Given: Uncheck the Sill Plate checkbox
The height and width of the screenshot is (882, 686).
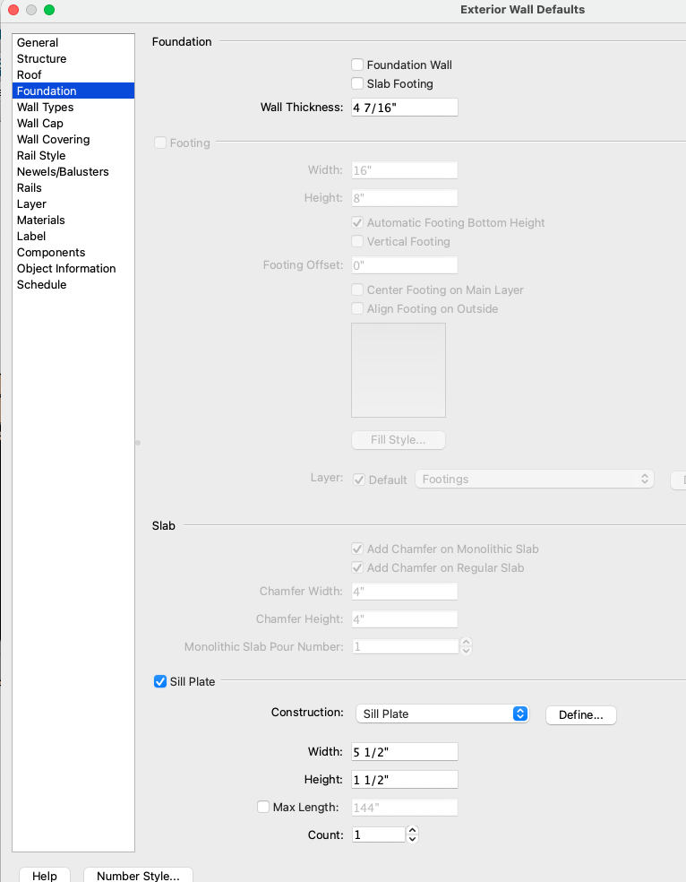Looking at the screenshot, I should pyautogui.click(x=160, y=681).
